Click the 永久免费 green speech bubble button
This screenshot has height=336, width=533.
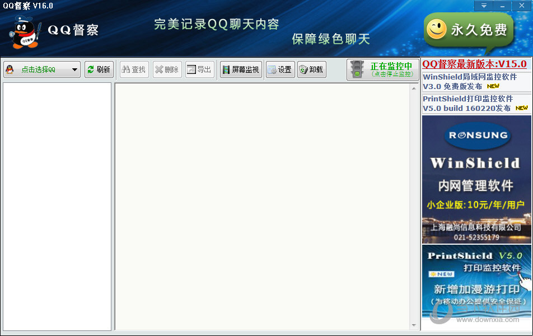coord(469,30)
